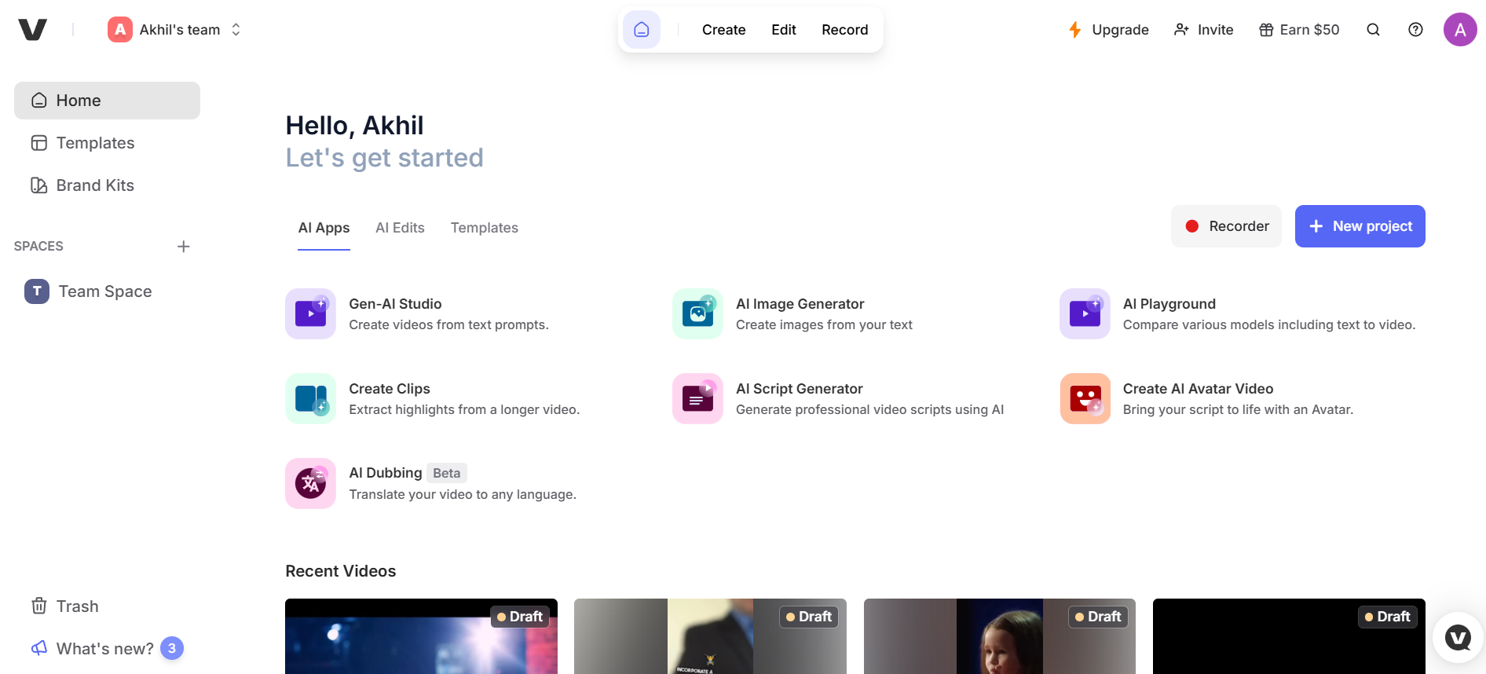Open the Gen-AI Studio app icon
Image resolution: width=1486 pixels, height=674 pixels.
point(310,313)
